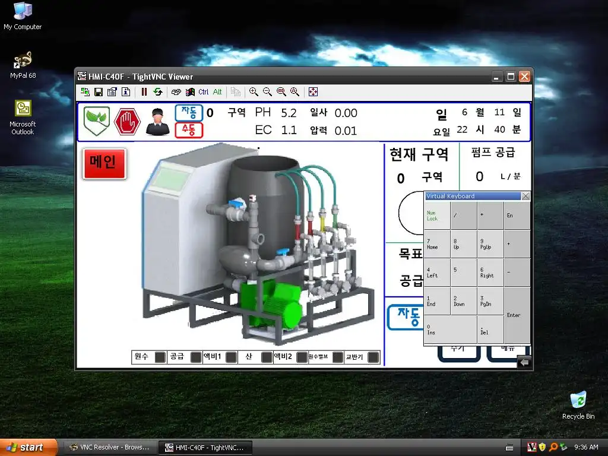Tap the 7 Home key
Viewport: 608px width, 456px height.
point(437,244)
